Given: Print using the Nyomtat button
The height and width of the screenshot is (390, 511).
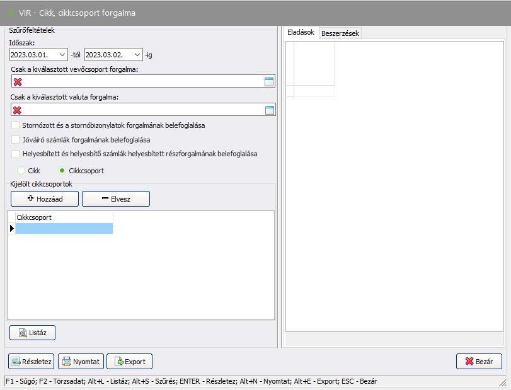Looking at the screenshot, I should pos(81,362).
